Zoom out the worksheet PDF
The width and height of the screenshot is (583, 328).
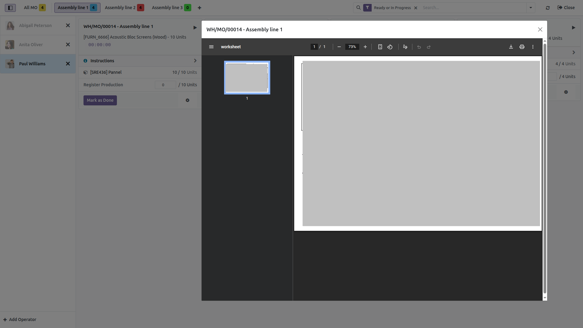click(x=339, y=47)
